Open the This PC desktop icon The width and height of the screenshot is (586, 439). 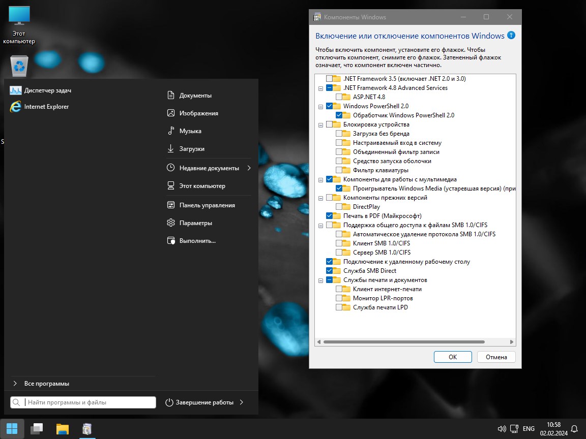[19, 25]
